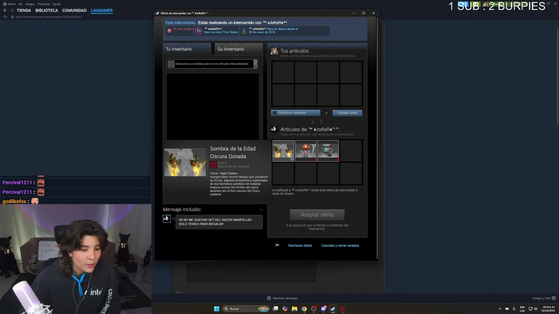Click the included message text box

(219, 222)
